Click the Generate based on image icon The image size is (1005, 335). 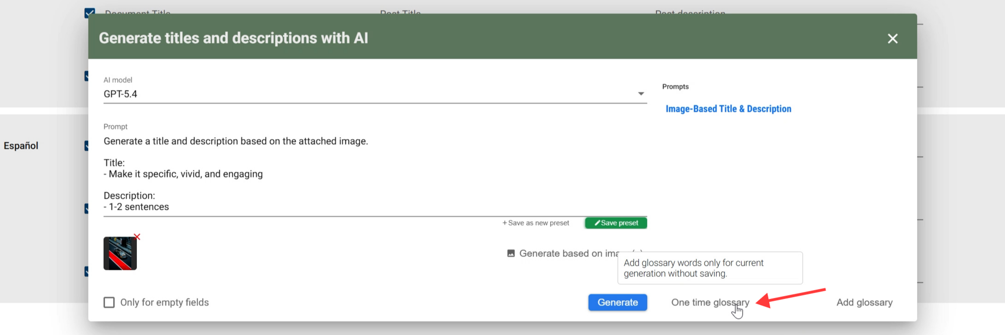pyautogui.click(x=511, y=254)
